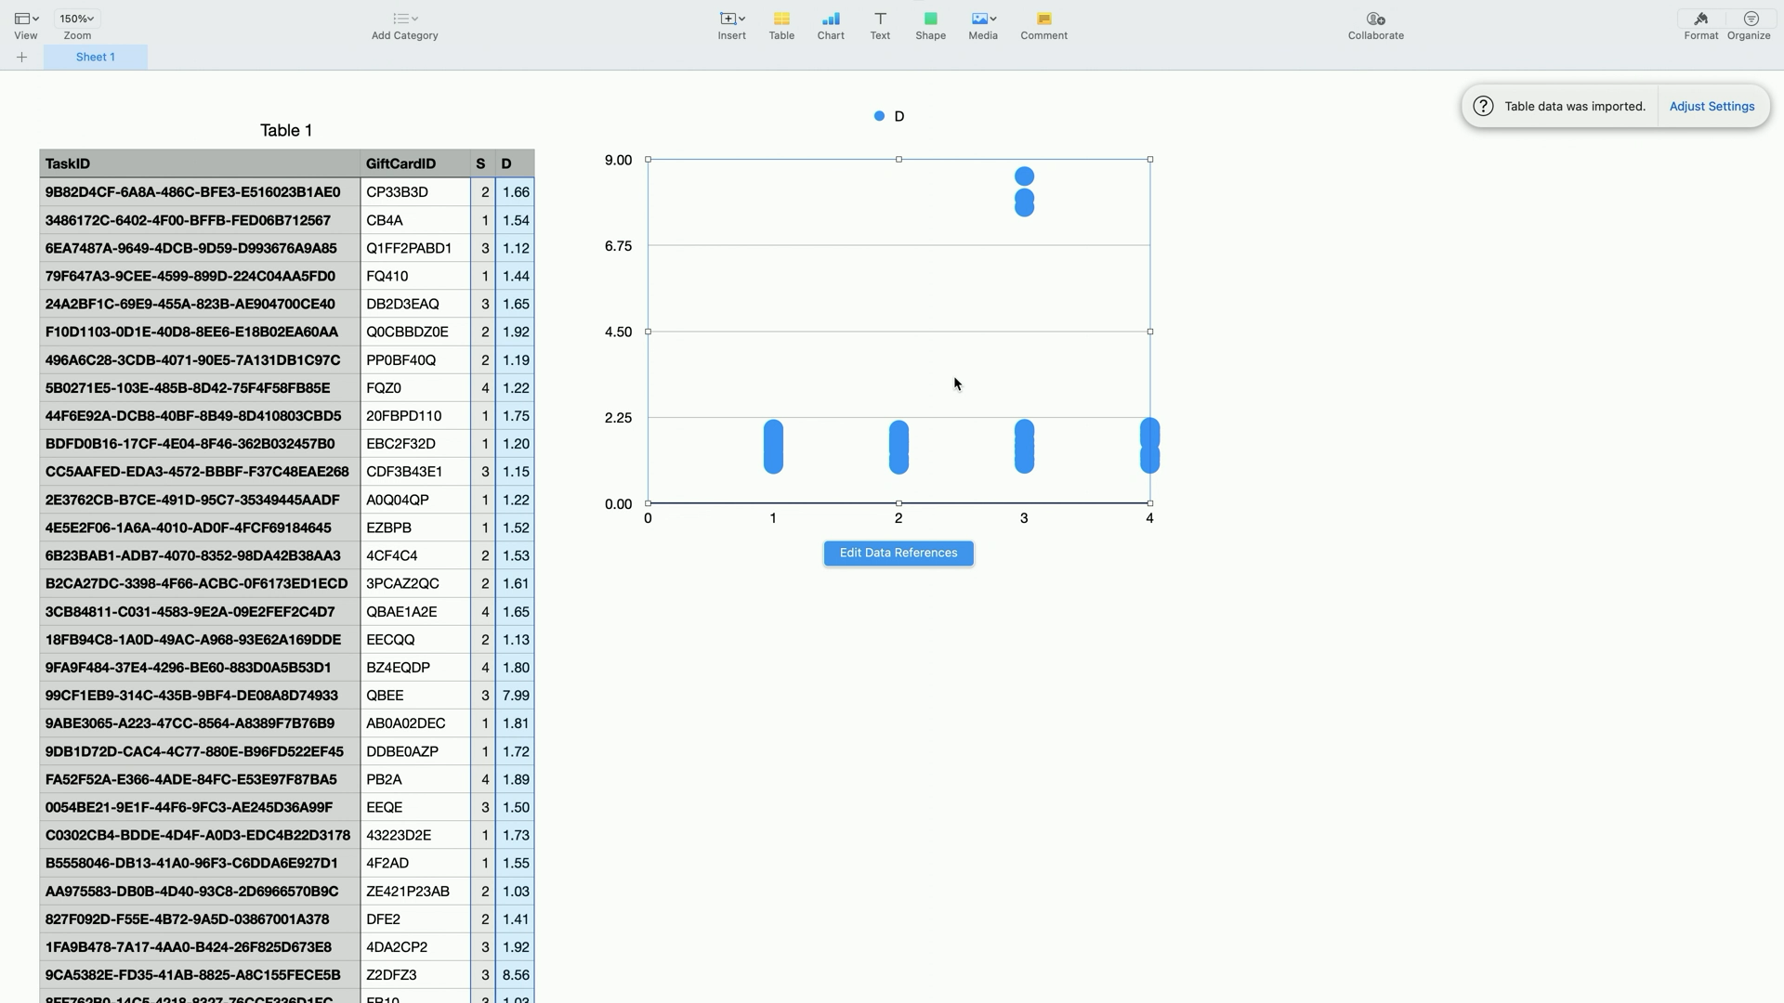Viewport: 1784px width, 1003px height.
Task: Click the Edit Data References button
Action: (x=899, y=554)
